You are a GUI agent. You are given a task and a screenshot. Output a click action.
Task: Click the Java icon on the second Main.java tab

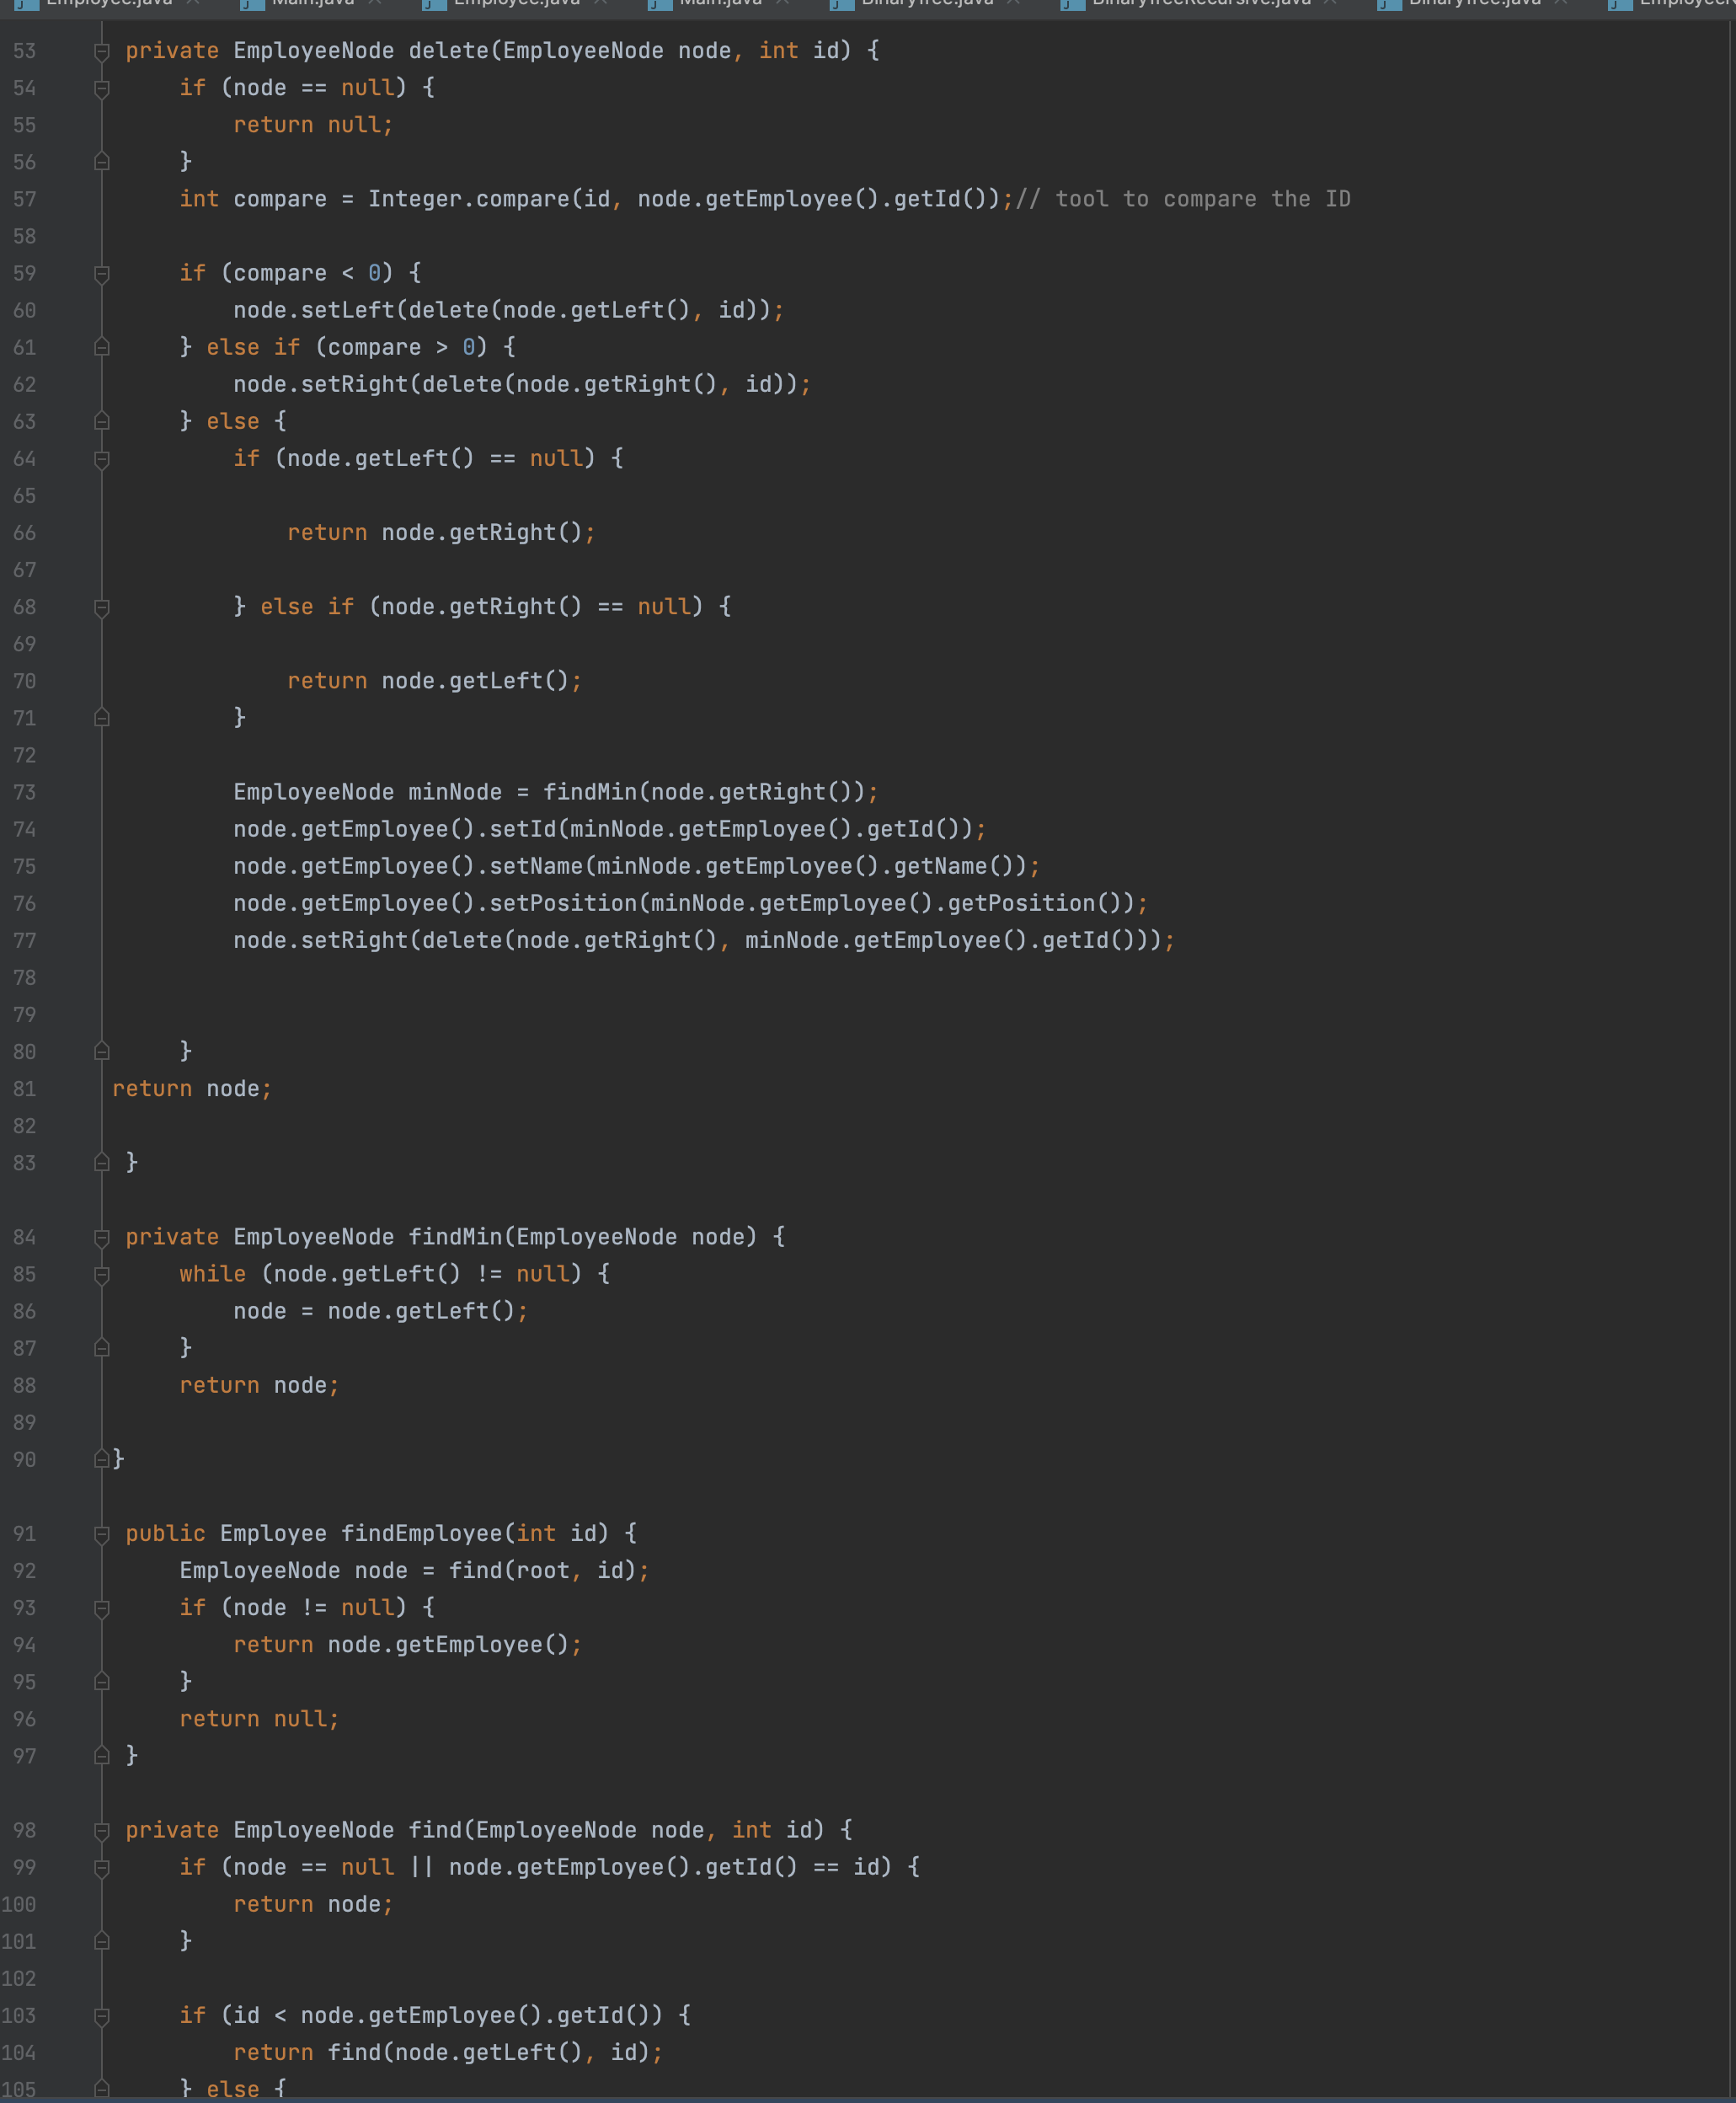click(x=657, y=4)
